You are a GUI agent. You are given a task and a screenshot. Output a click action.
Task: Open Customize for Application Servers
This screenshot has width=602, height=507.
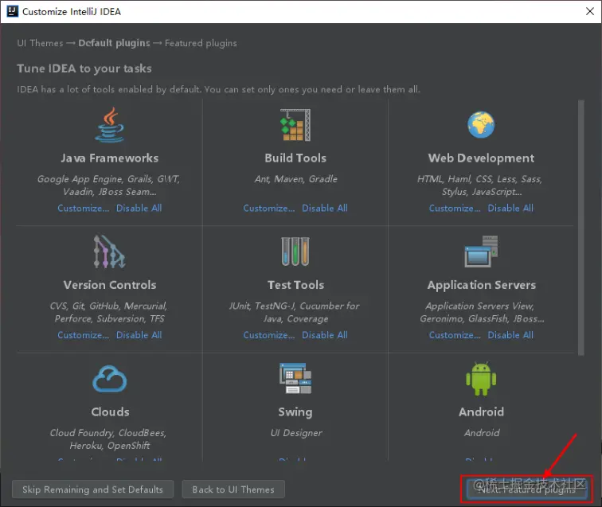click(455, 335)
